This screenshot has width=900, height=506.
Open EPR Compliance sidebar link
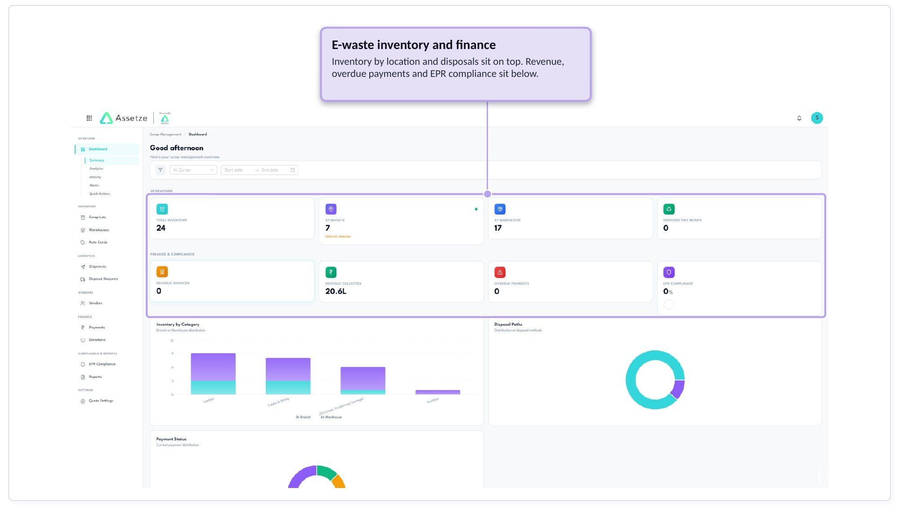102,364
